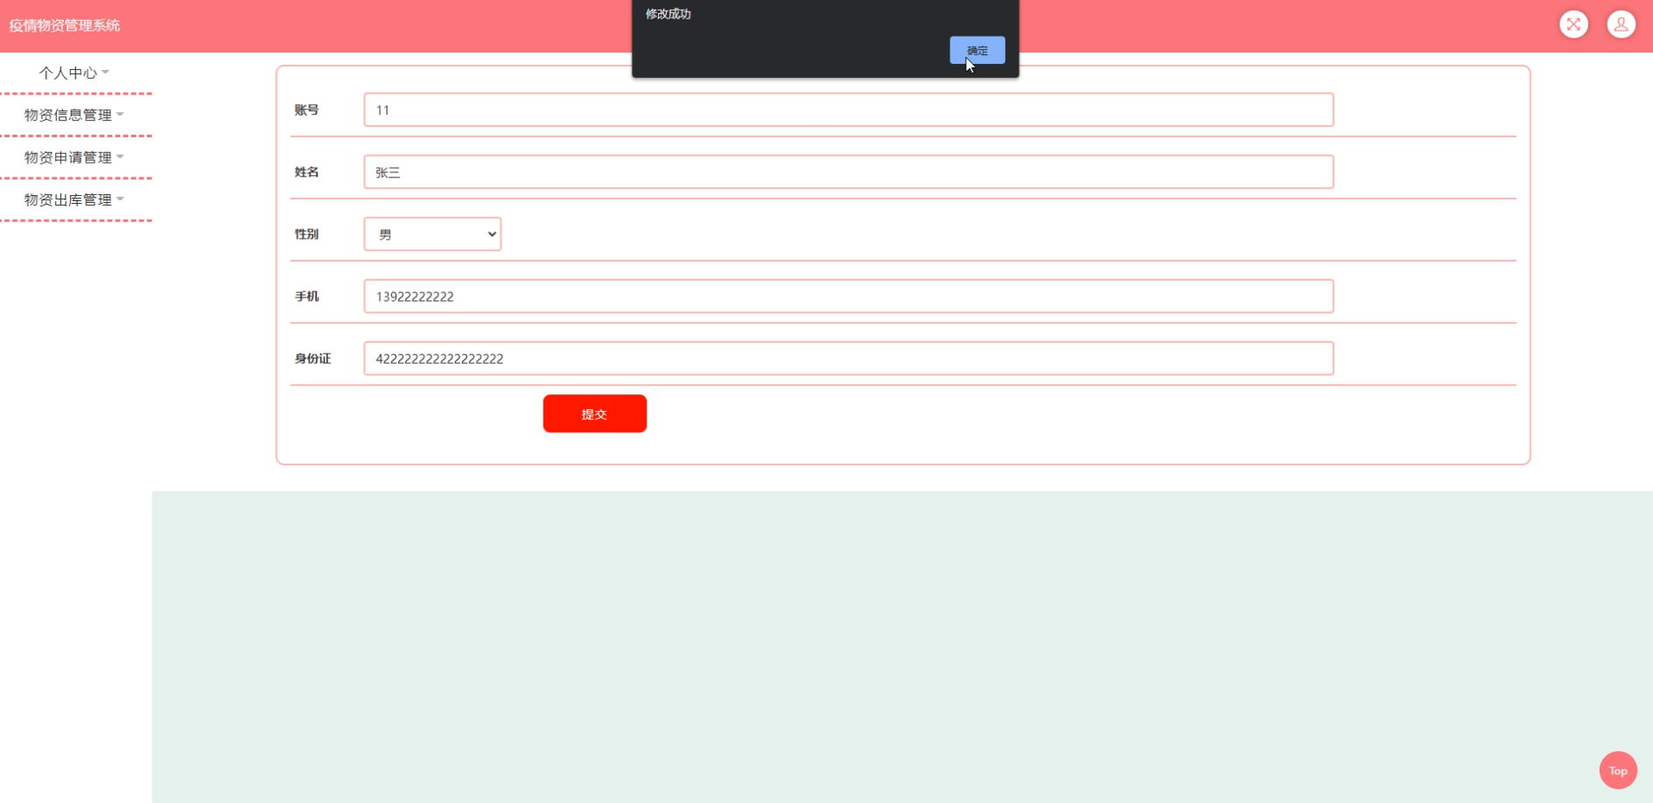The image size is (1653, 803).
Task: Focus the 手机 phone number field
Action: (x=848, y=297)
